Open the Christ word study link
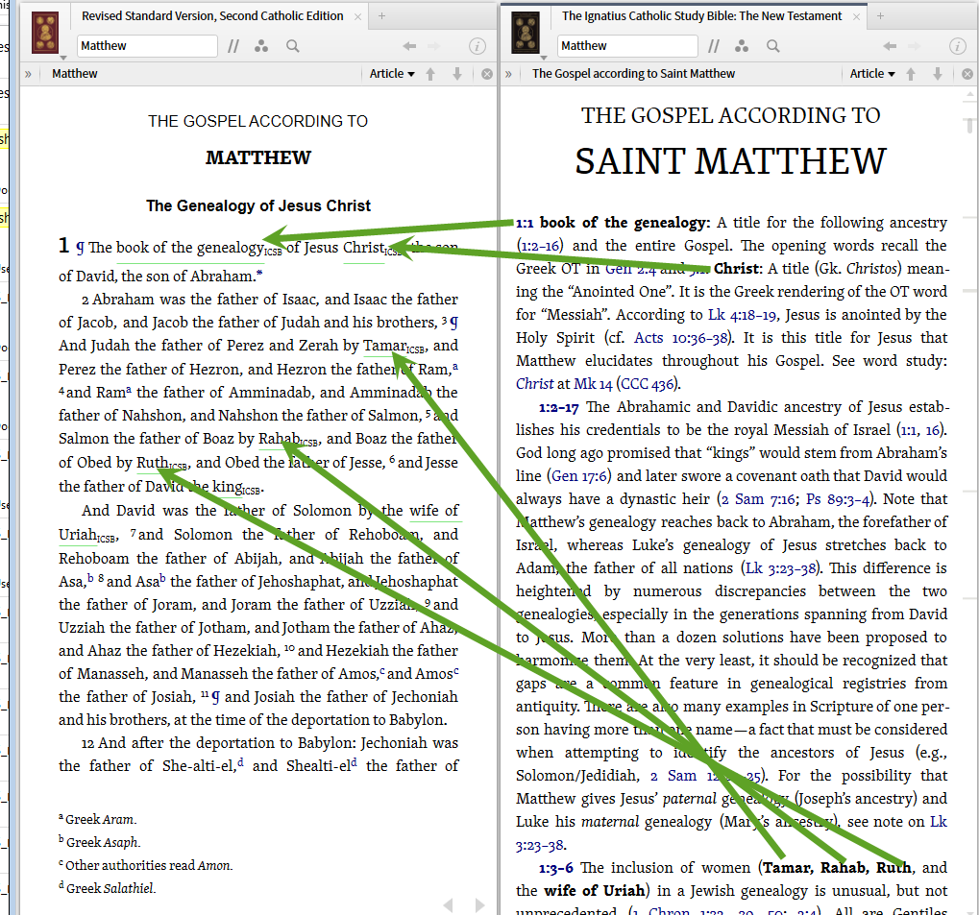Viewport: 979px width, 915px height. 534,384
